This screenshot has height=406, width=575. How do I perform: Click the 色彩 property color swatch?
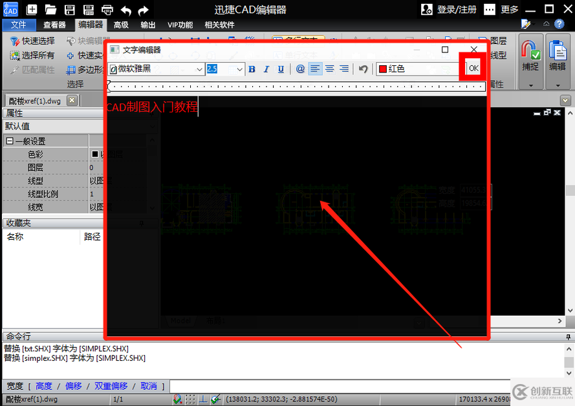tap(94, 155)
